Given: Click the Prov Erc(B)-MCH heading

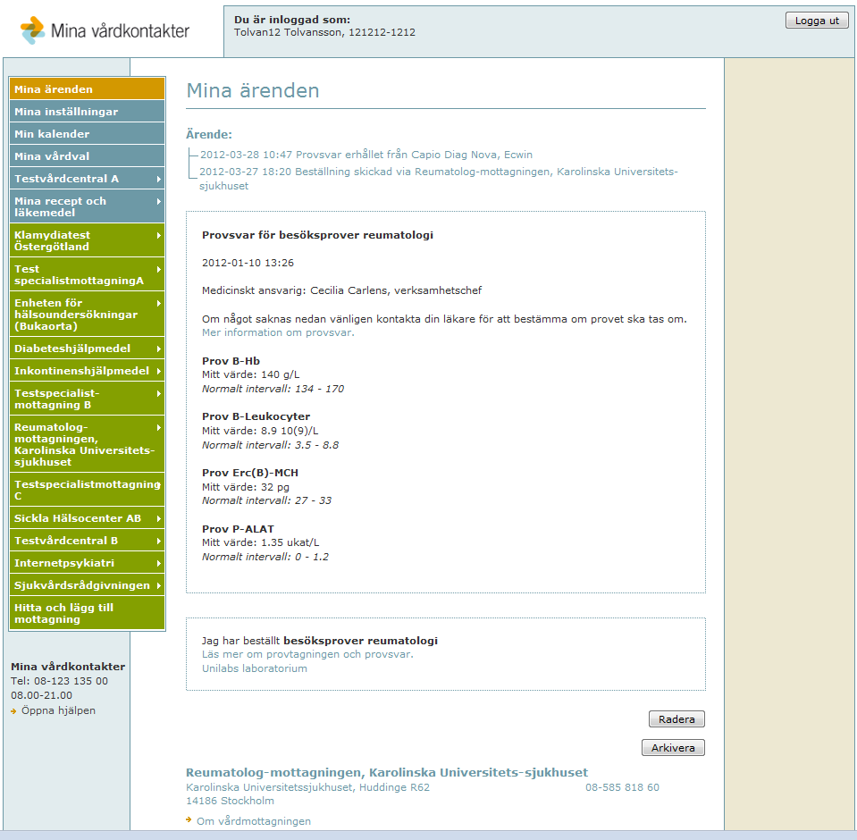Looking at the screenshot, I should pyautogui.click(x=250, y=473).
